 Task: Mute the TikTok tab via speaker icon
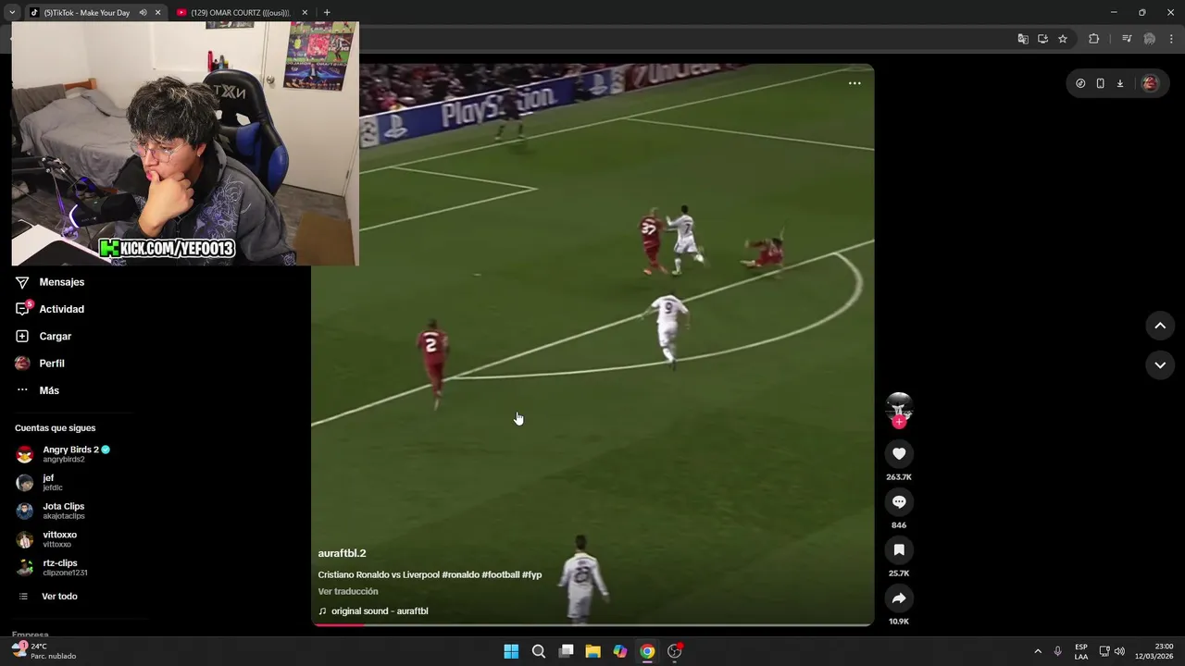click(x=143, y=13)
